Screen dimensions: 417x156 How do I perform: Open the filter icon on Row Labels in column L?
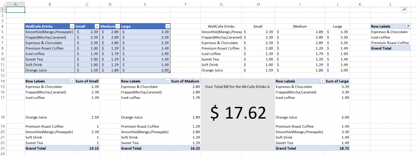click(408, 26)
